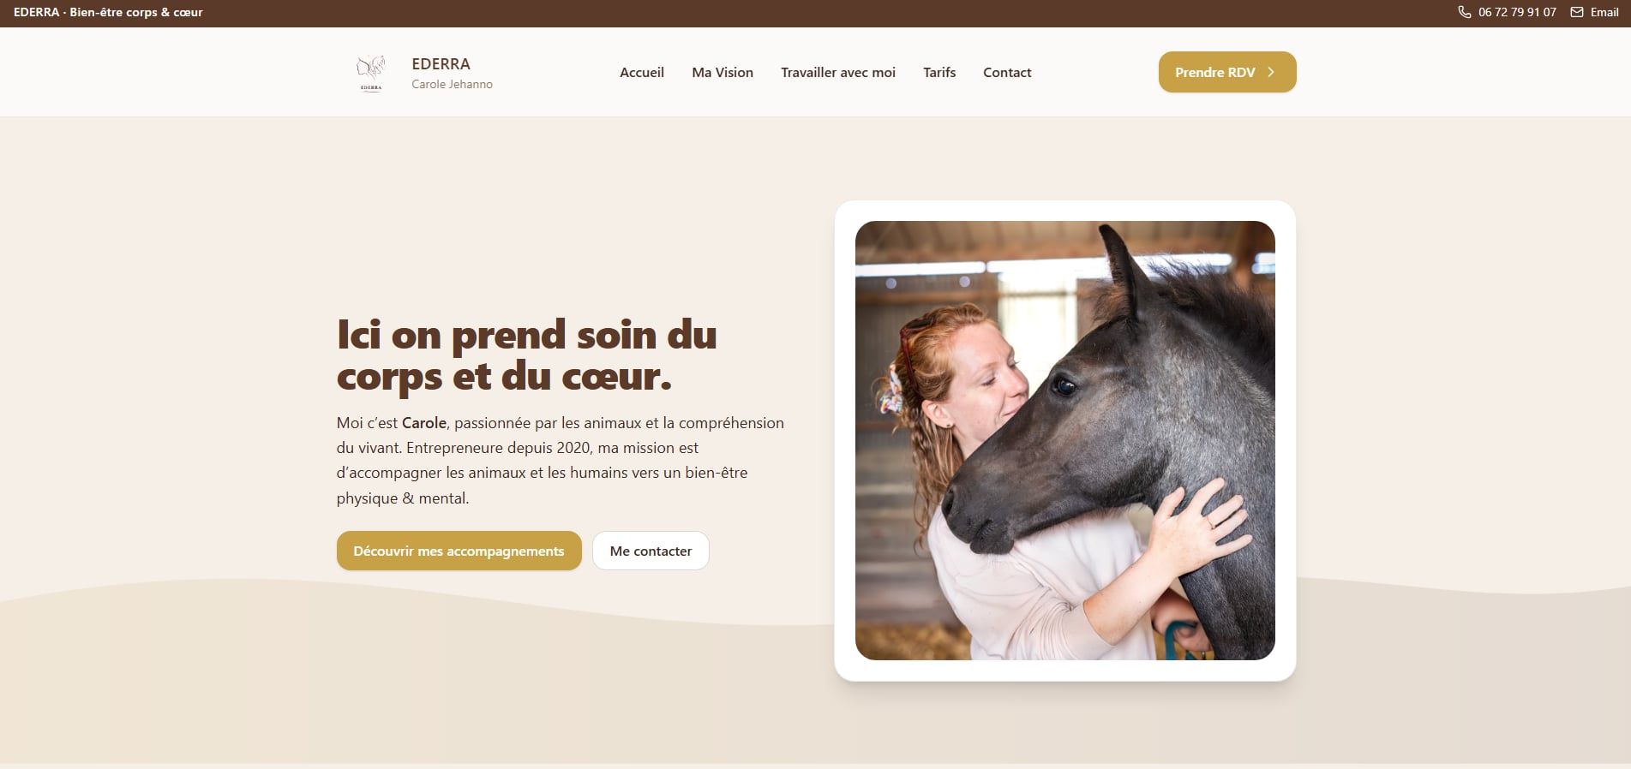1631x769 pixels.
Task: Click the top bar tagline Bien-être corps & cœur
Action: click(x=136, y=12)
